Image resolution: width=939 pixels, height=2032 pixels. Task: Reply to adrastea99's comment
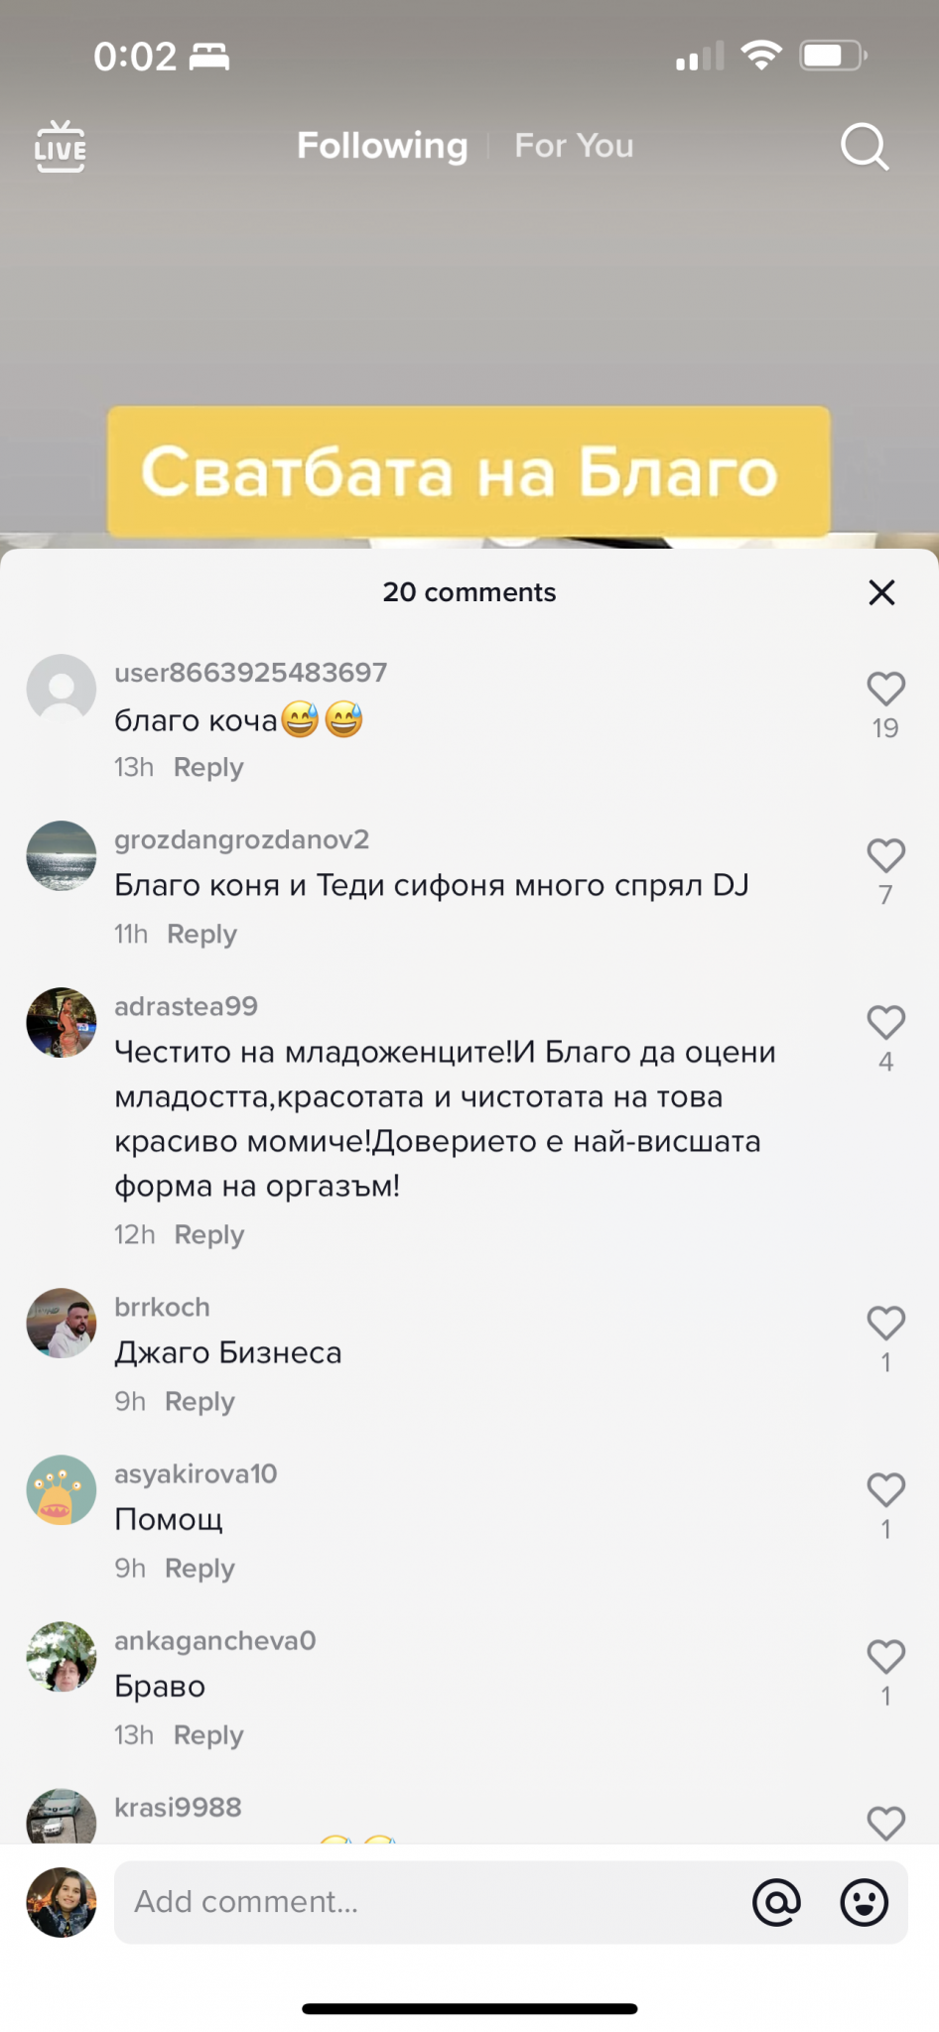[x=208, y=1235]
